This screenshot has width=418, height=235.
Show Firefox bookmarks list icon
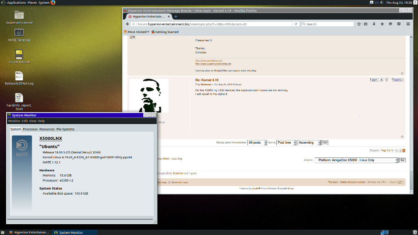coord(366,24)
